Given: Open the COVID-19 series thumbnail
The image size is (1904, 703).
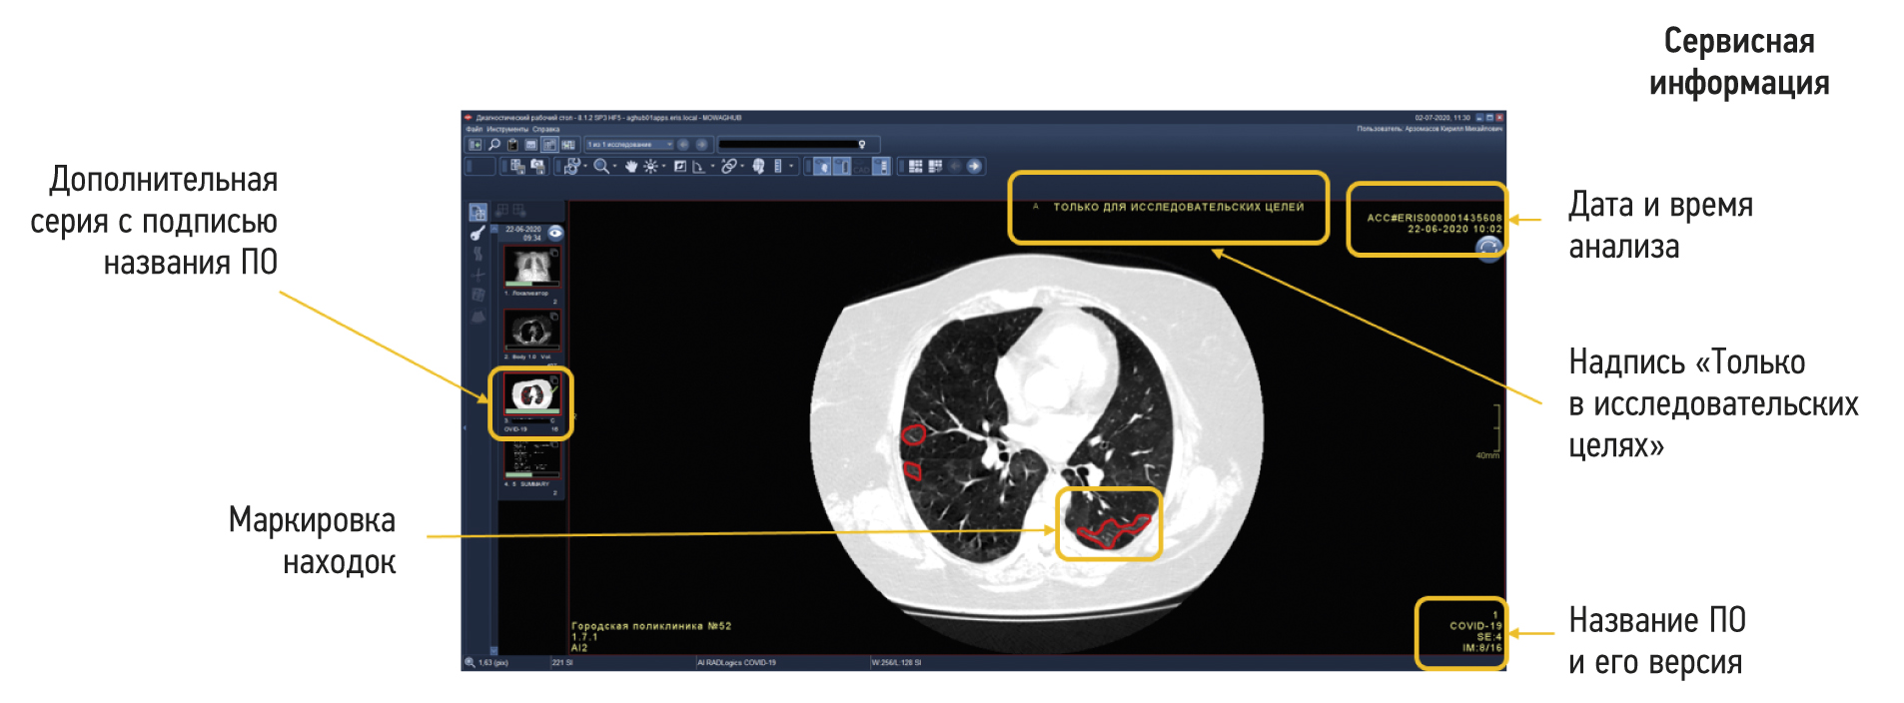Looking at the screenshot, I should click(x=530, y=396).
